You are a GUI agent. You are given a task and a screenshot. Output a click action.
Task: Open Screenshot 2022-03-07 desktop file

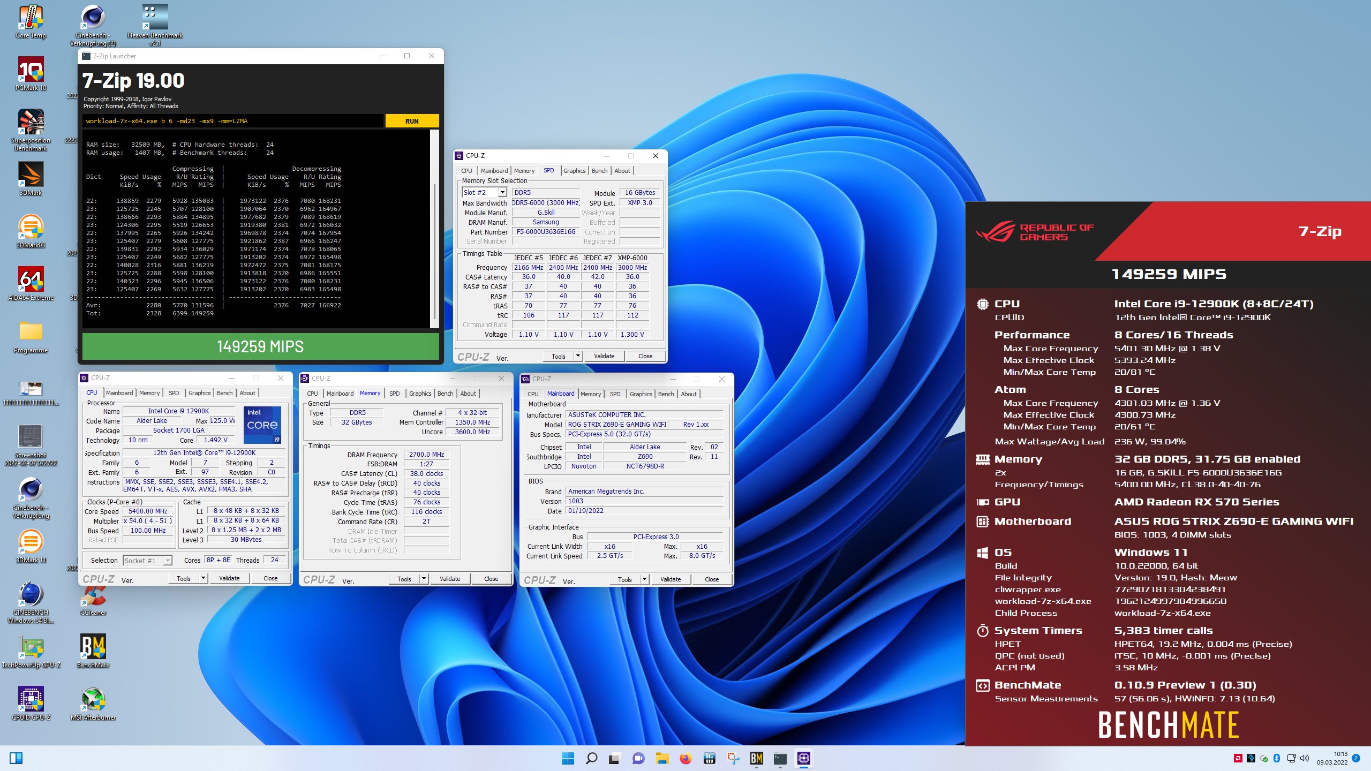(x=31, y=445)
